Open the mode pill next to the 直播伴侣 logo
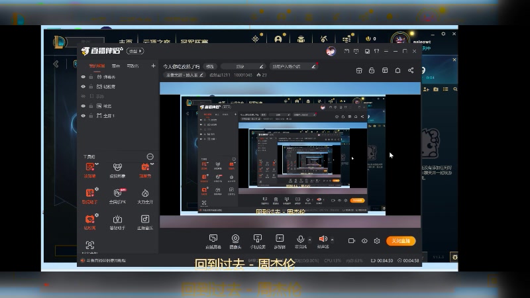Screen dimensions: 530x298 [x=135, y=51]
